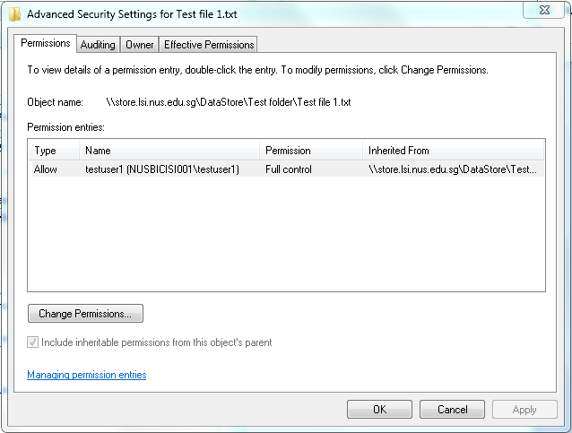
Task: Confirm with the OK button
Action: 379,410
